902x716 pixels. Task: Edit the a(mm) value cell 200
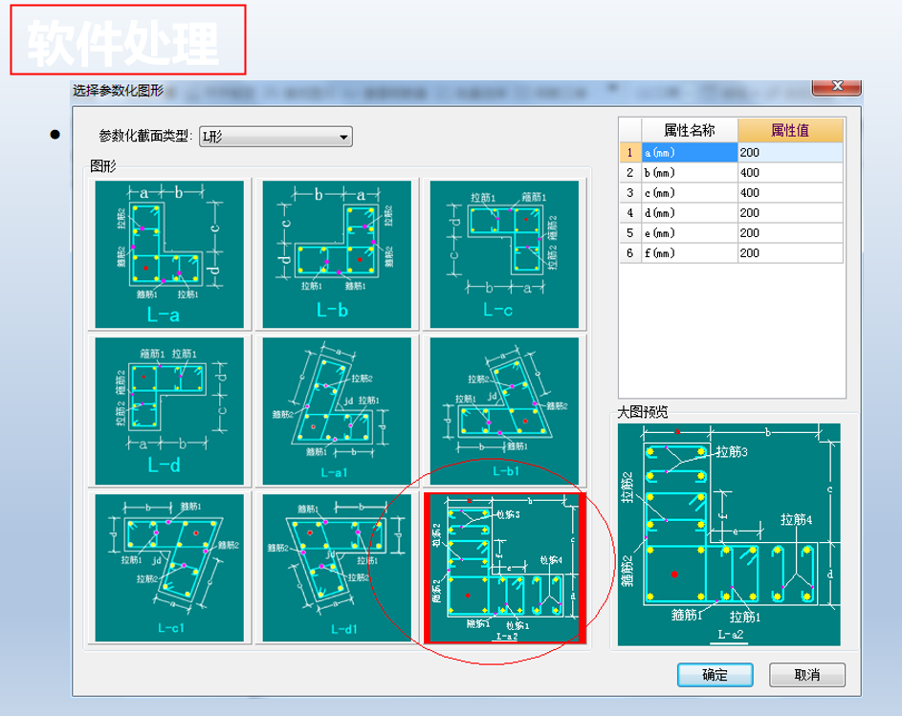click(790, 152)
